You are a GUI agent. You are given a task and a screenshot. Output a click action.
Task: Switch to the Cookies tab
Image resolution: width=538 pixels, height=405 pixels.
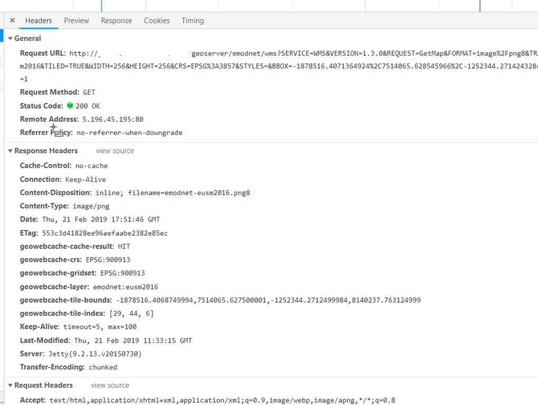(x=157, y=21)
